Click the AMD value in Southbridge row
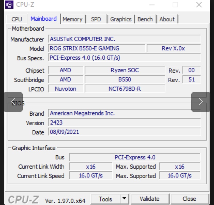 tap(66, 79)
